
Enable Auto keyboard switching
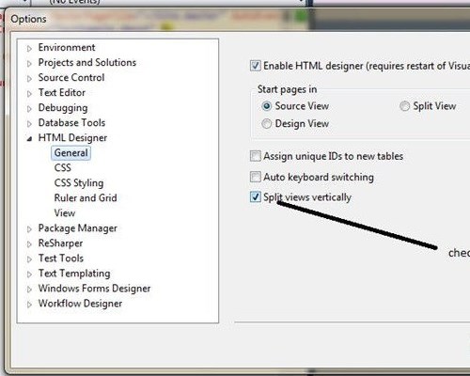[x=256, y=177]
